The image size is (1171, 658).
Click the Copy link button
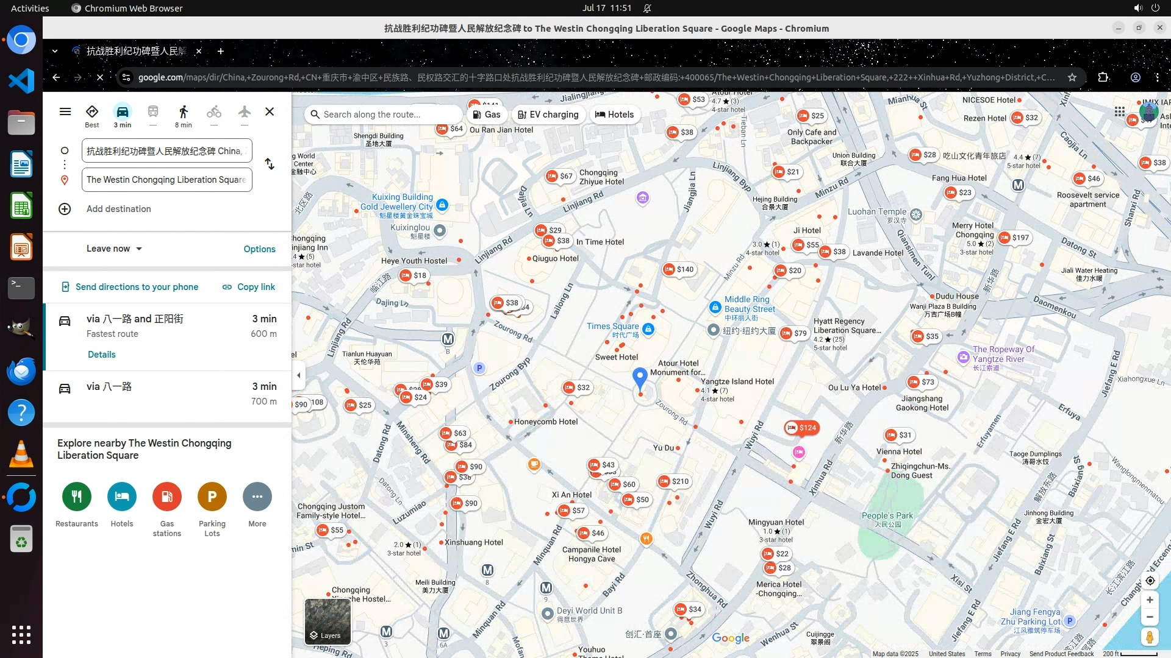click(249, 287)
